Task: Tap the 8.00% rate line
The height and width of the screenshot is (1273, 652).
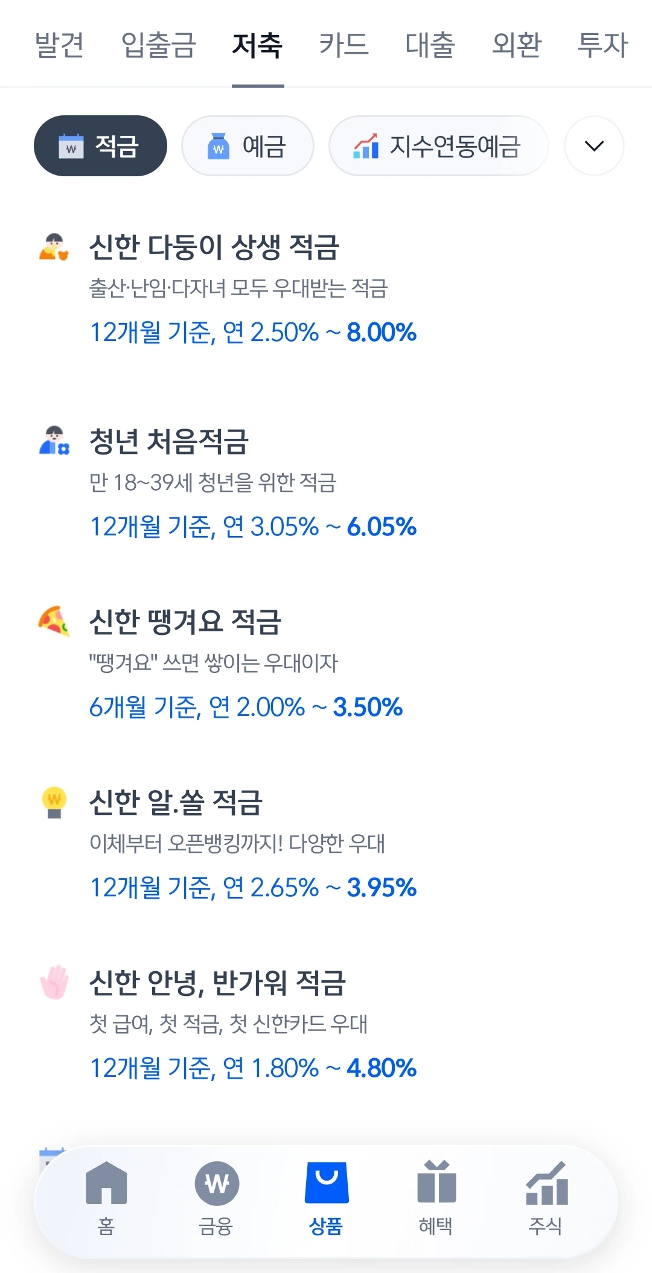Action: coord(253,332)
